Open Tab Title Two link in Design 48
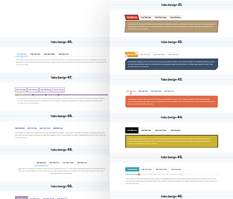The image size is (233, 199). pyautogui.click(x=32, y=128)
